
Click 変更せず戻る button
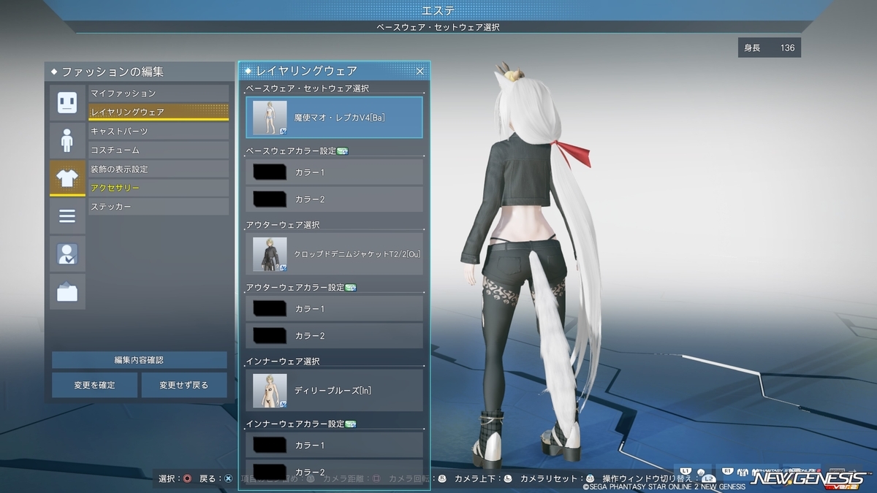pyautogui.click(x=184, y=385)
